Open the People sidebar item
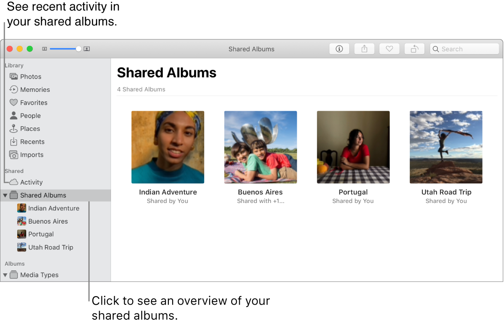The height and width of the screenshot is (324, 504). point(30,115)
